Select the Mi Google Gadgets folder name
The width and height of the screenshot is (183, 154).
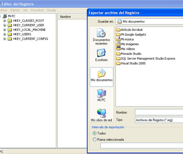(x=133, y=34)
